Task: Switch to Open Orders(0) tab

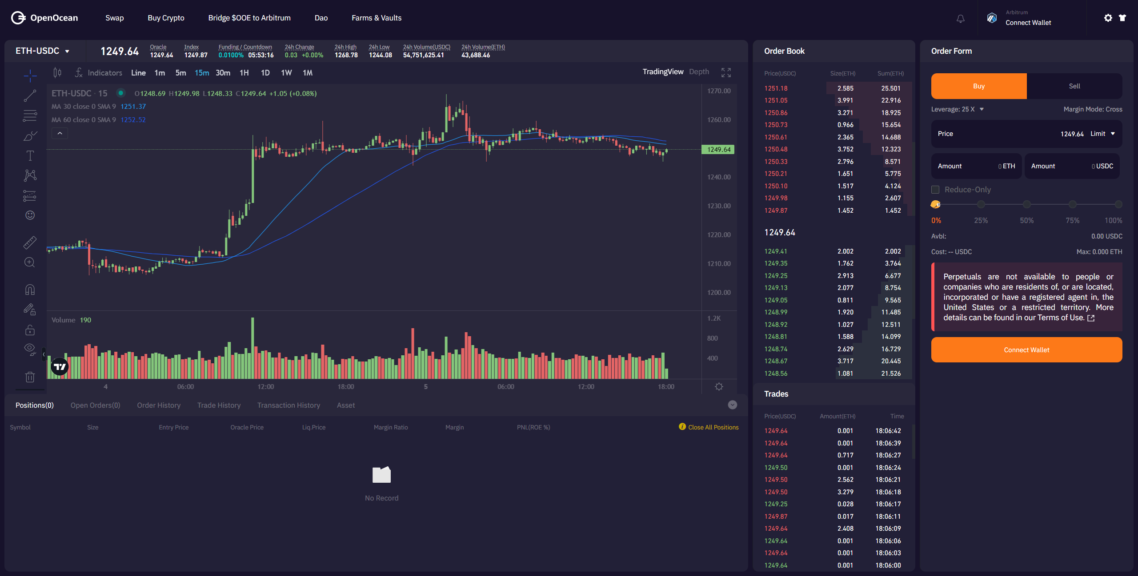Action: [x=95, y=405]
